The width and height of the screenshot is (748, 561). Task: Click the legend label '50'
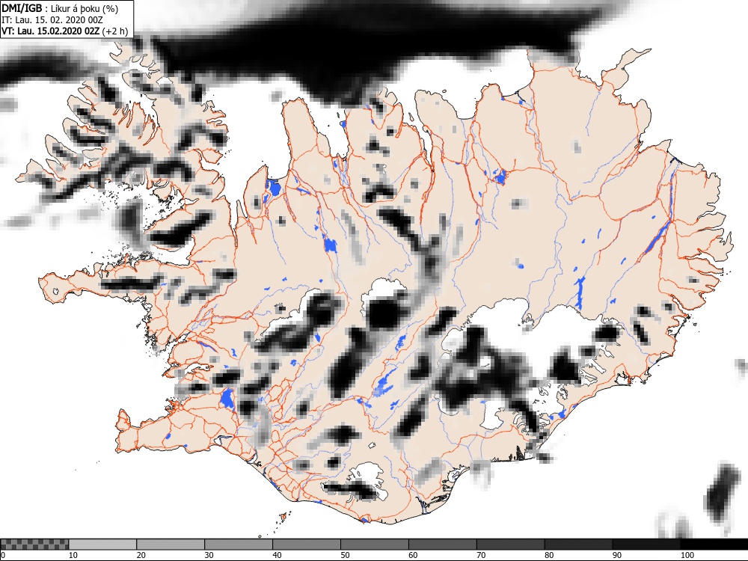pos(345,555)
